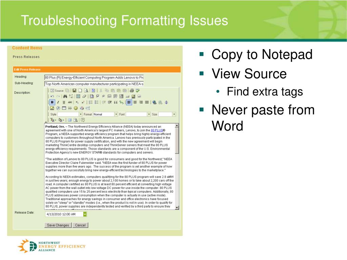Open Find with the binoculars icon
This screenshot has height=260, width=347.
pyautogui.click(x=65, y=96)
